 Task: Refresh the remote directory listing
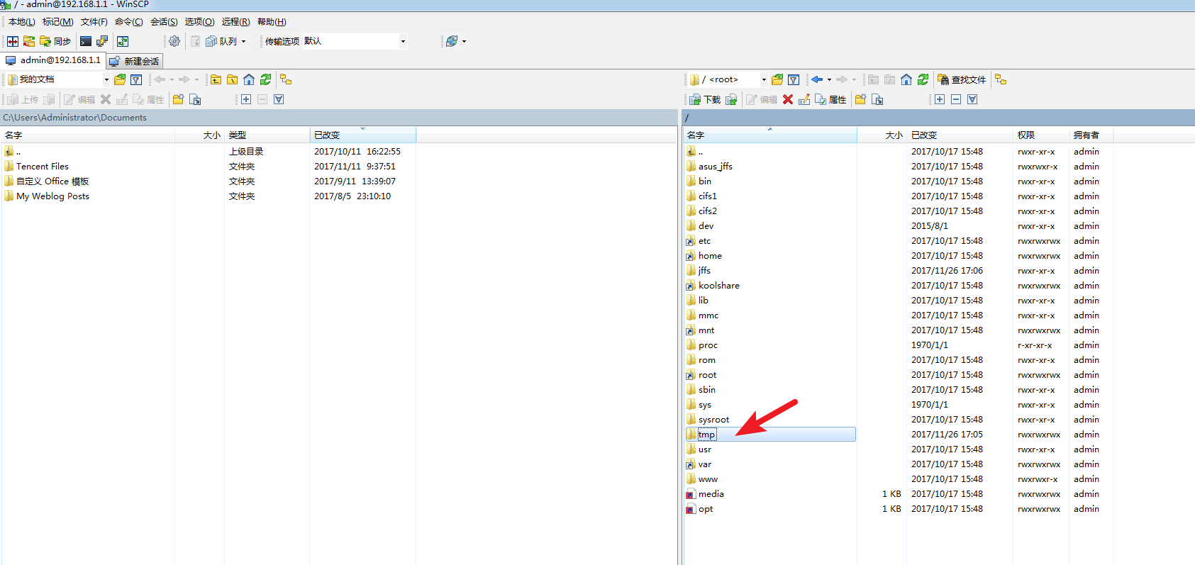click(x=923, y=79)
